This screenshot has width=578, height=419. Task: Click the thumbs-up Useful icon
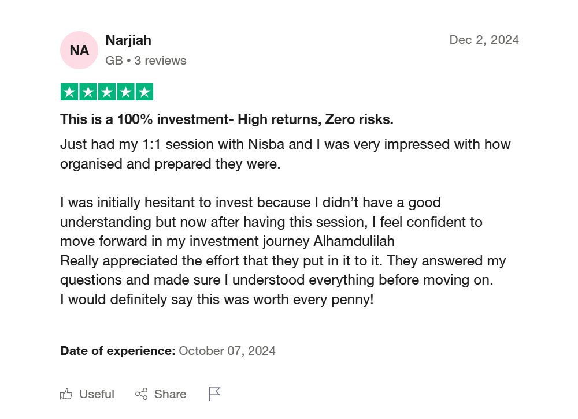click(x=66, y=394)
